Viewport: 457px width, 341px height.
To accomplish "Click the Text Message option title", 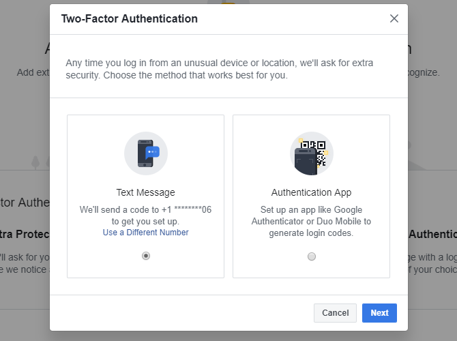I will [x=145, y=192].
